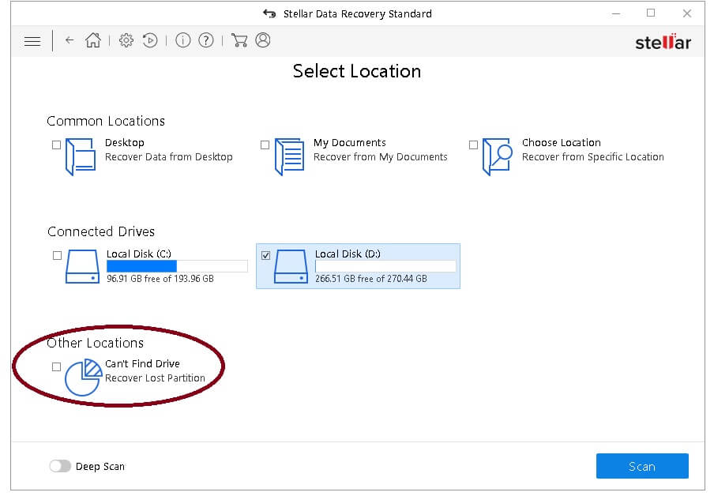Click the title bar app icon
The image size is (714, 496).
tap(269, 13)
